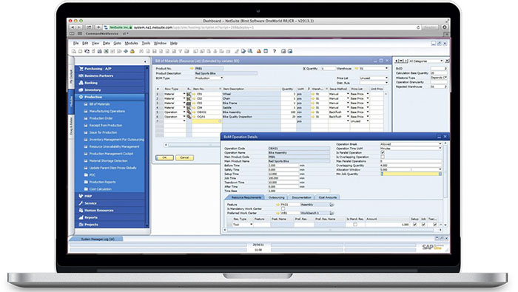518x292 pixels.
Task: Open the Purchasing - A/P module
Action: (x=98, y=69)
